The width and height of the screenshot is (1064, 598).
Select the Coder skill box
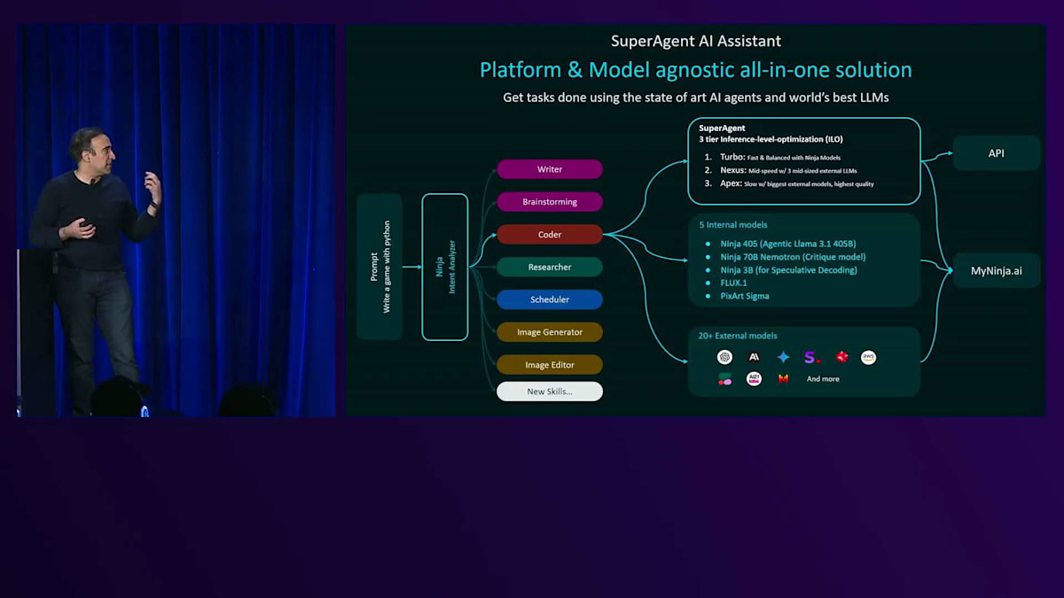[x=550, y=235]
